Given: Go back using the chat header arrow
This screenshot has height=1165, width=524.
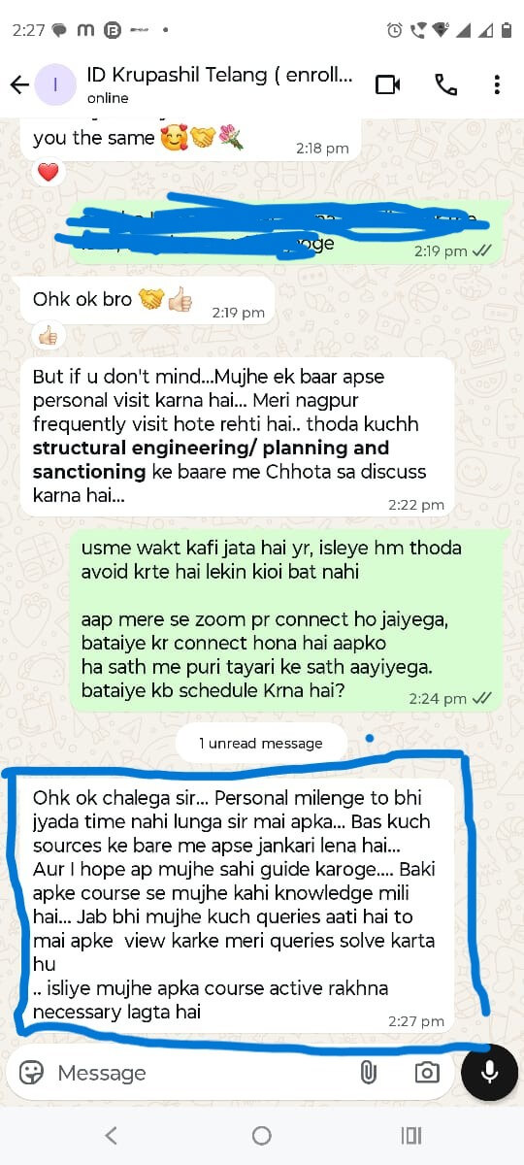Looking at the screenshot, I should pyautogui.click(x=19, y=84).
